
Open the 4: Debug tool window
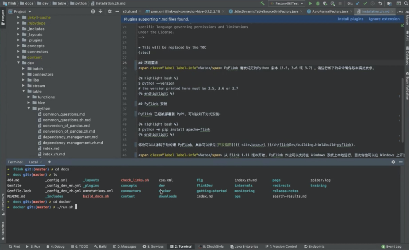pyautogui.click(x=55, y=246)
